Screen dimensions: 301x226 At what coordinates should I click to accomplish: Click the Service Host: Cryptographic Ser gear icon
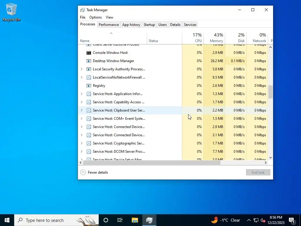[88, 143]
